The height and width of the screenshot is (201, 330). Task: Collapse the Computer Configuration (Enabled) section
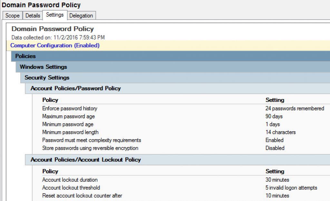click(55, 45)
